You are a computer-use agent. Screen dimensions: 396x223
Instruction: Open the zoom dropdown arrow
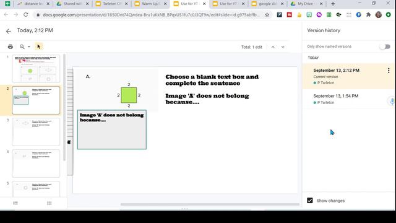tap(29, 47)
